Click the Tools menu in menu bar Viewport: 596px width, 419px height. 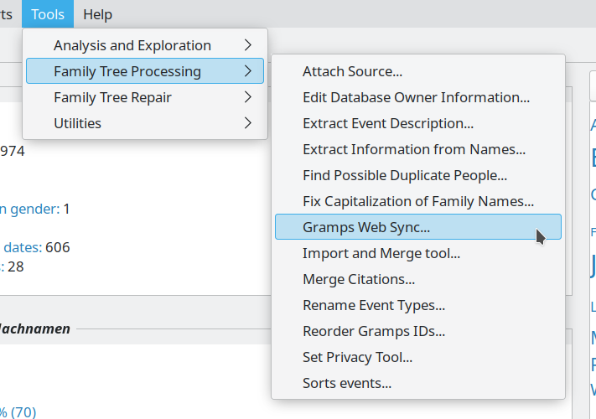48,14
